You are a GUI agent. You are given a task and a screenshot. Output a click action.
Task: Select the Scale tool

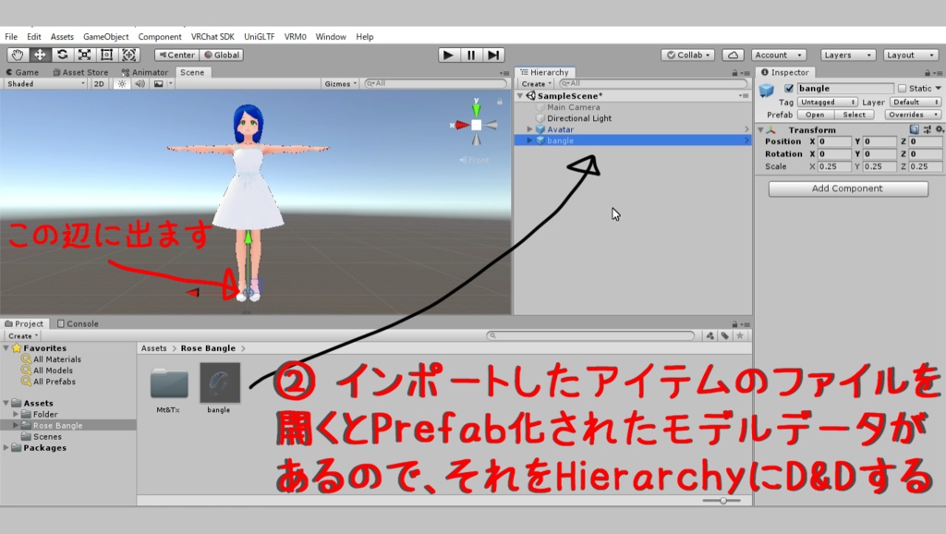84,55
